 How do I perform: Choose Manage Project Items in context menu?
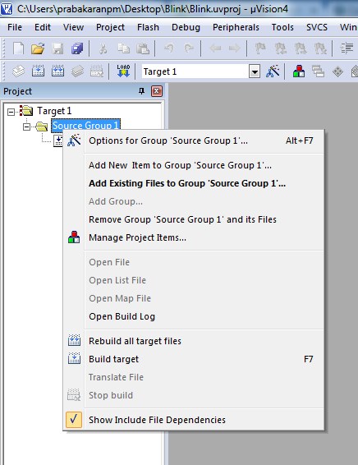[194, 237]
